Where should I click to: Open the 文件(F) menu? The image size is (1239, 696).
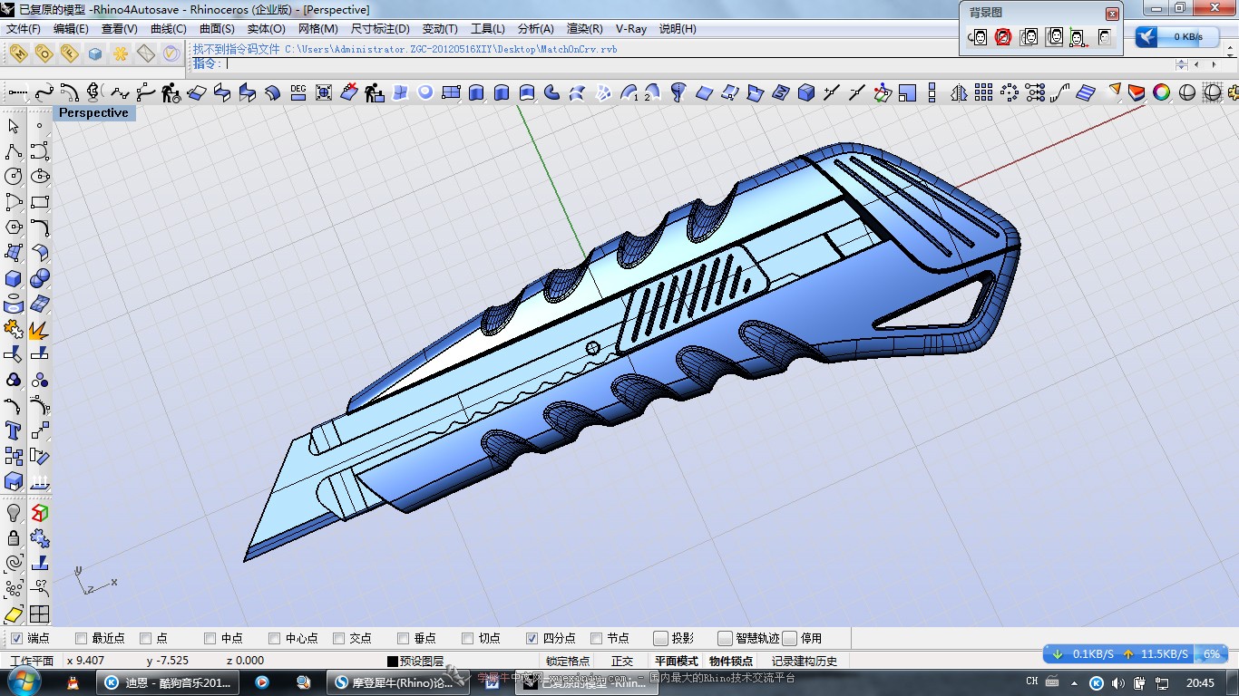tap(24, 29)
